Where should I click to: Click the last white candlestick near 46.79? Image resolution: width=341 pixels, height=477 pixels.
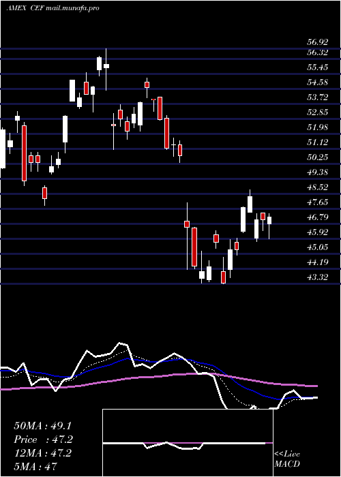click(x=269, y=226)
